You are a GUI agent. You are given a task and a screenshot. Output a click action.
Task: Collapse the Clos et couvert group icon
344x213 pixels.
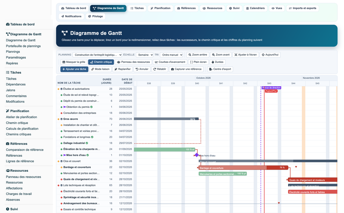pos(61,161)
